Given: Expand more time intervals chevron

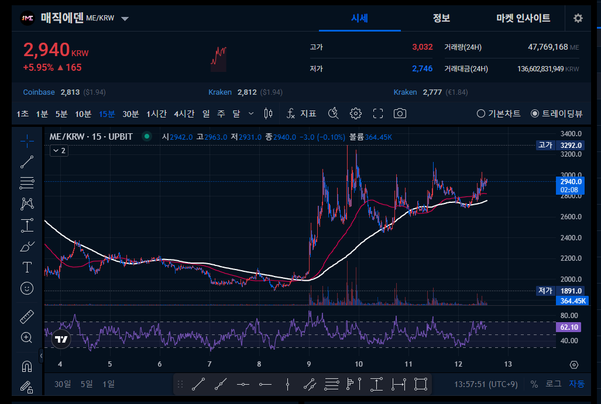Looking at the screenshot, I should (251, 113).
